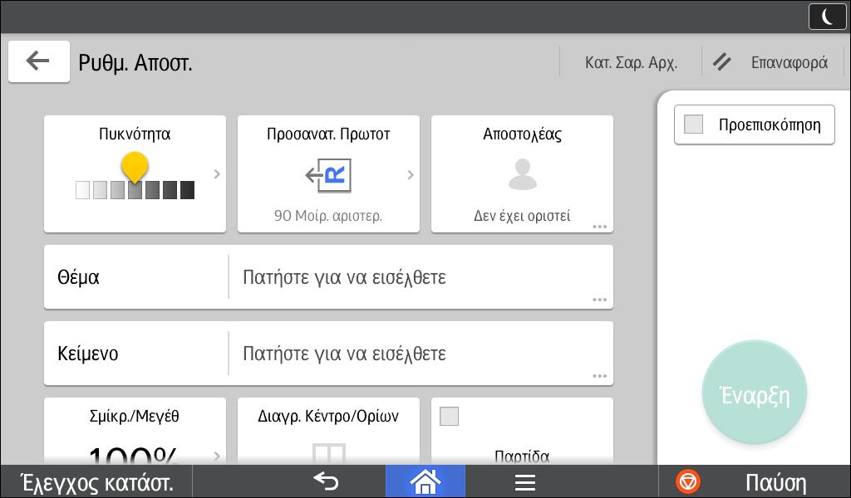The height and width of the screenshot is (498, 851).
Task: Choose the lightest density square
Action: pyautogui.click(x=82, y=190)
